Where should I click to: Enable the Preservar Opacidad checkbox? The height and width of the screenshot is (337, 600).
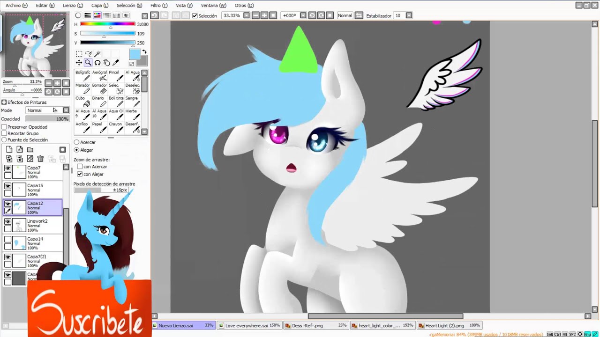coord(4,127)
